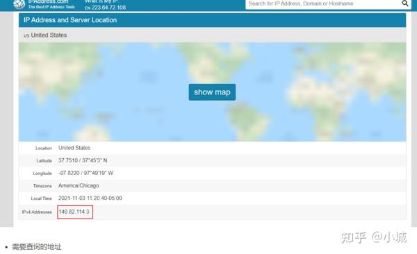Click the blurred world map thumbnail
417x254 pixels.
(212, 92)
